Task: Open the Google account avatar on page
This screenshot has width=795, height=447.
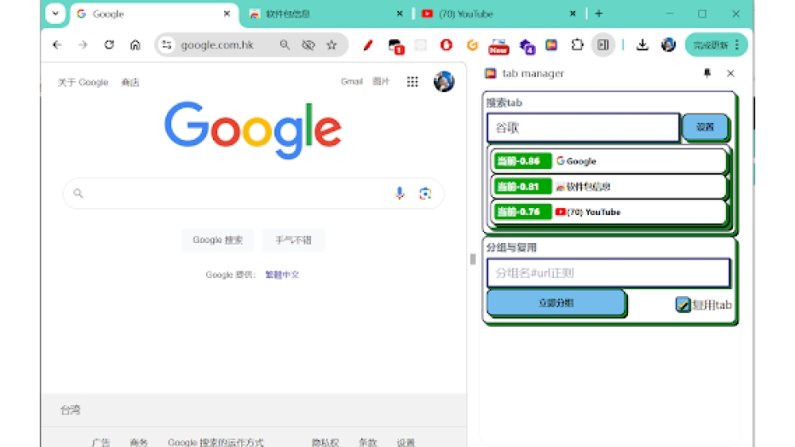Action: pyautogui.click(x=444, y=82)
